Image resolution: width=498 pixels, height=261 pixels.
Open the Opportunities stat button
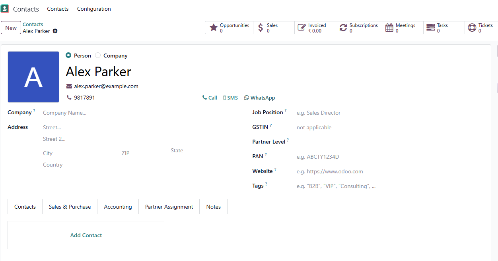click(x=229, y=28)
